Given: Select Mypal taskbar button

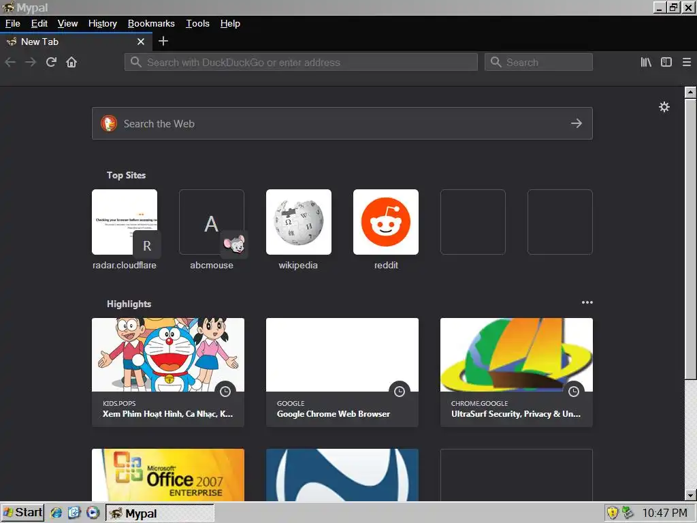Looking at the screenshot, I should click(159, 513).
